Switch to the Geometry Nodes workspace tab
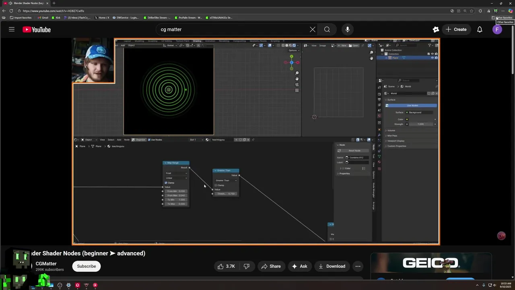The height and width of the screenshot is (290, 515). point(258,41)
